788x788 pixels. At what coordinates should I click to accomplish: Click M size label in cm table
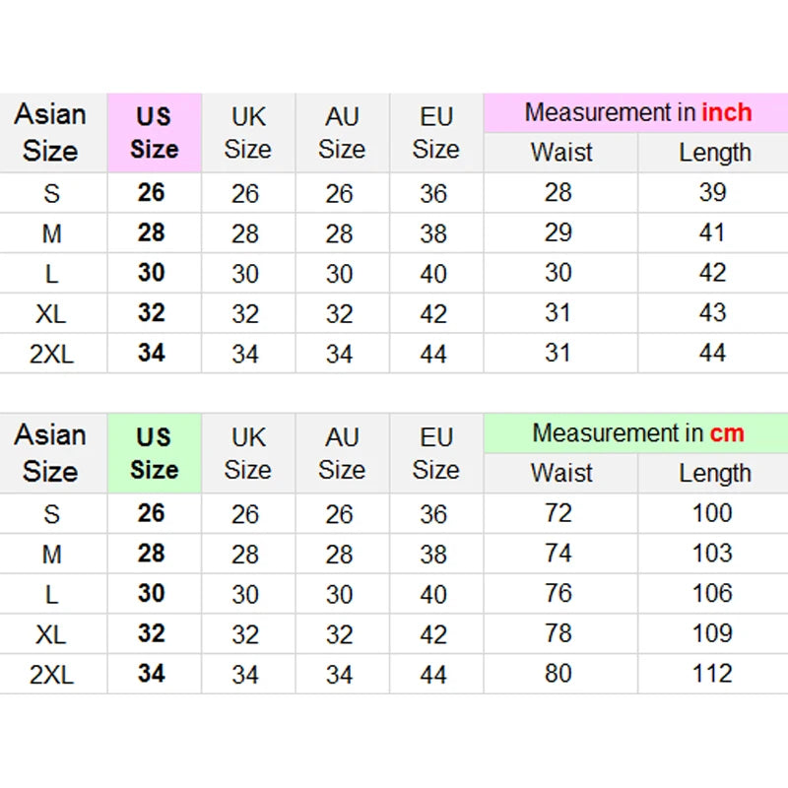(52, 555)
